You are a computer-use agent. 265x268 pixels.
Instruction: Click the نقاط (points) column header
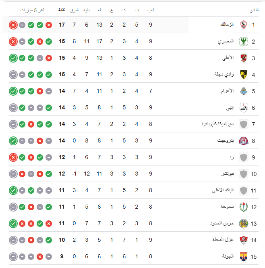click(62, 10)
